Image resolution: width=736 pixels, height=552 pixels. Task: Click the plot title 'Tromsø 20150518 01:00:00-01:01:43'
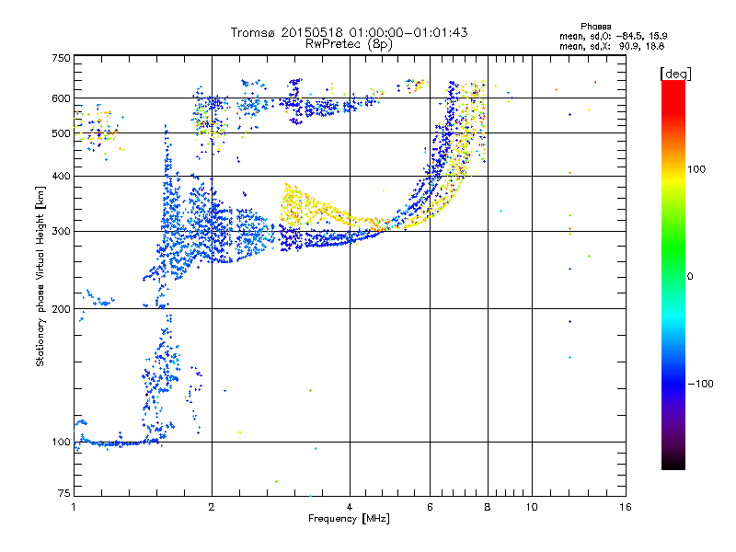[x=349, y=32]
